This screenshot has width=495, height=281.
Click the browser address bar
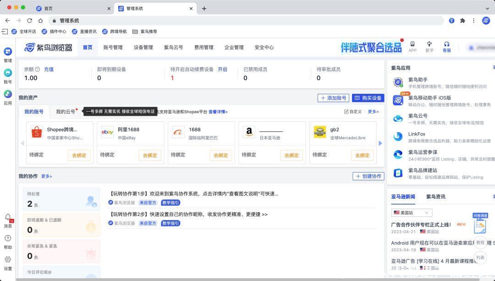246,21
